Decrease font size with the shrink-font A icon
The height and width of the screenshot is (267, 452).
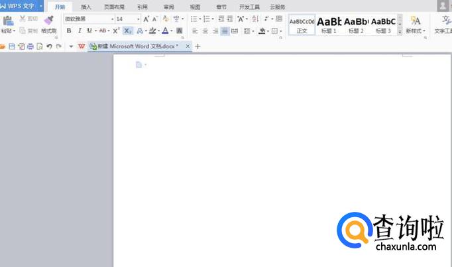(155, 19)
